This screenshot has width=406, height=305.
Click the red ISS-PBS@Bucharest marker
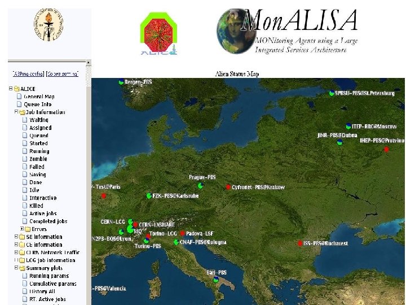coord(300,243)
